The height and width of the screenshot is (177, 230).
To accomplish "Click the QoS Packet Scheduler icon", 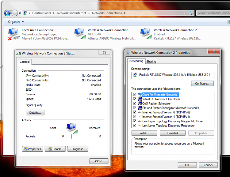I will coord(140,103).
